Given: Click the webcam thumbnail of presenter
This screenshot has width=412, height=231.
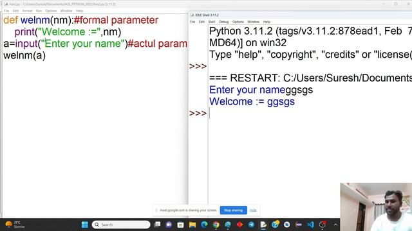Looking at the screenshot, I should click(376, 207).
